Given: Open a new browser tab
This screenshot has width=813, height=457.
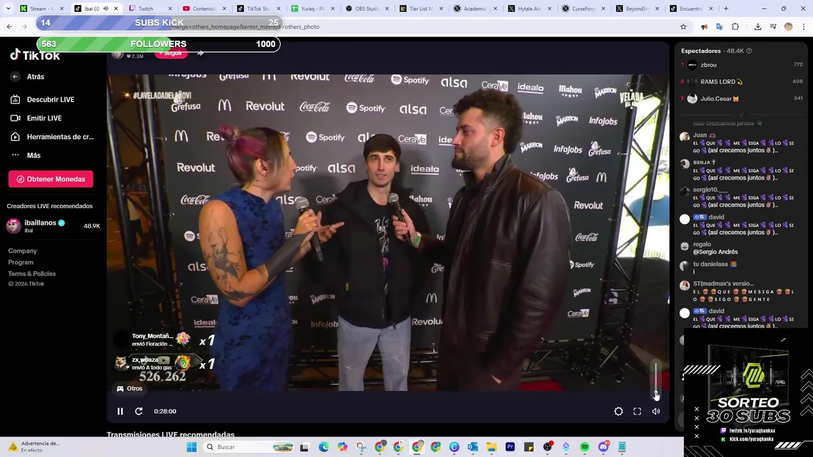Looking at the screenshot, I should (726, 9).
